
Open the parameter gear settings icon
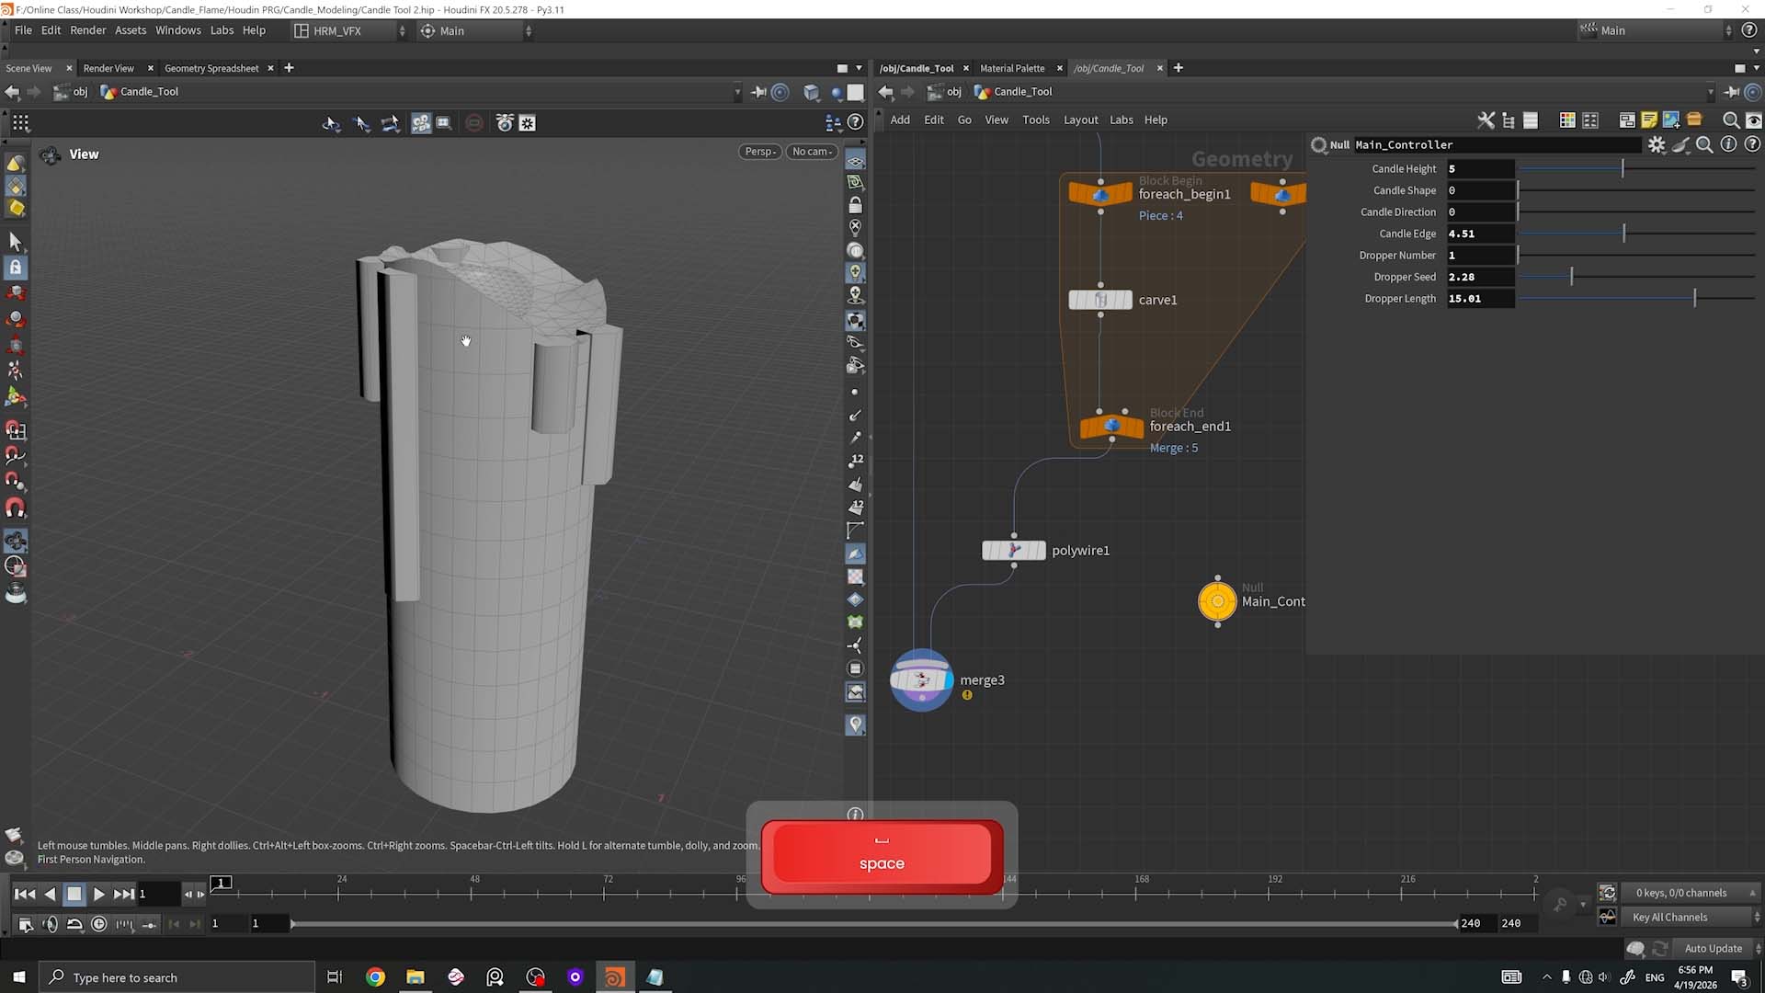click(1657, 144)
